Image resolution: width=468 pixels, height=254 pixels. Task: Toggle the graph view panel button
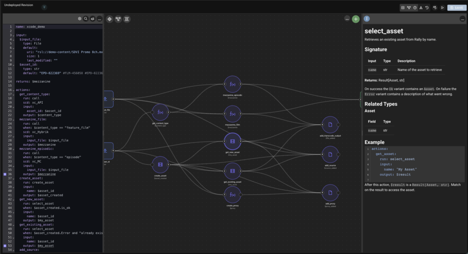(x=409, y=8)
